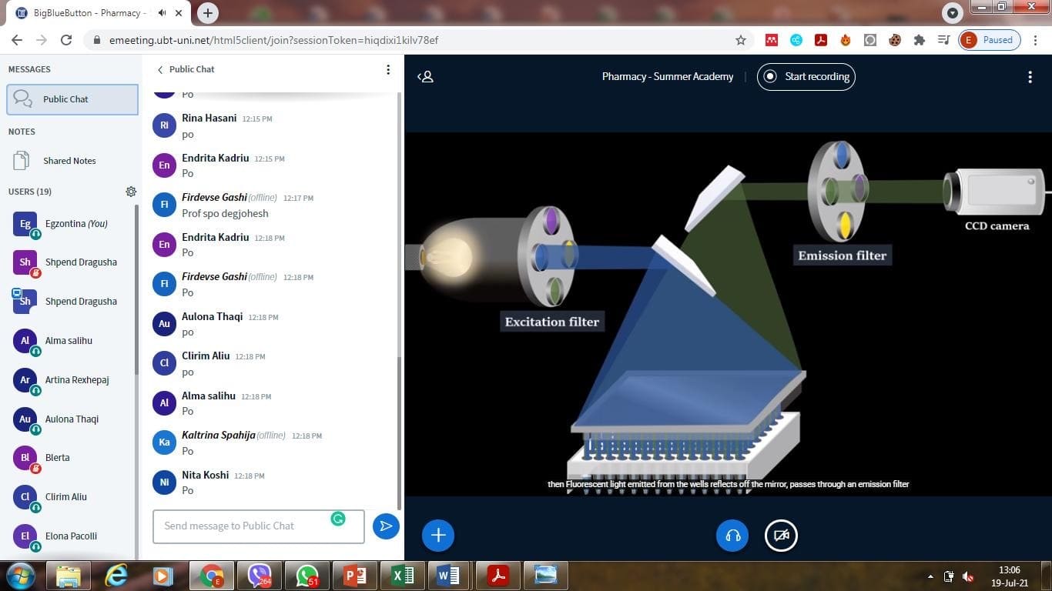Collapse Public Chat with the back chevron
The height and width of the screenshot is (591, 1052).
click(x=160, y=69)
